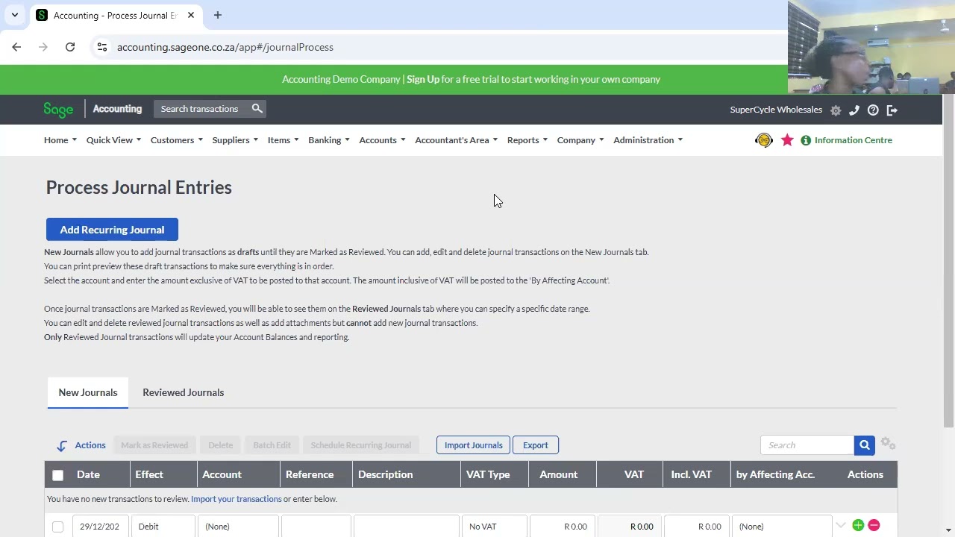Click the green Information Centre info icon
This screenshot has height=537, width=955.
(806, 140)
